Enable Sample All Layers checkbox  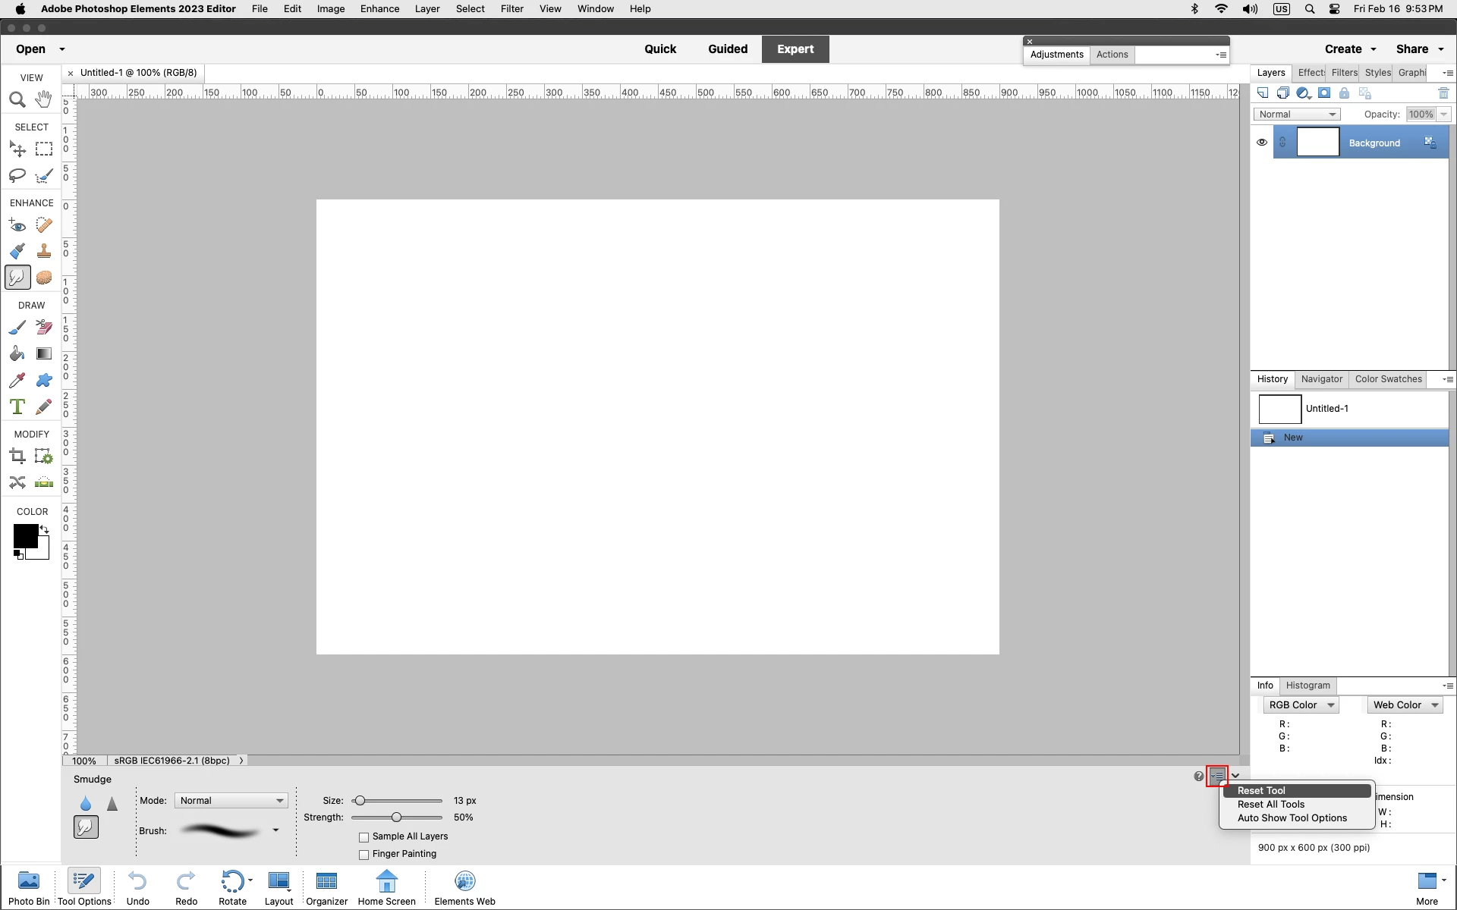[364, 837]
